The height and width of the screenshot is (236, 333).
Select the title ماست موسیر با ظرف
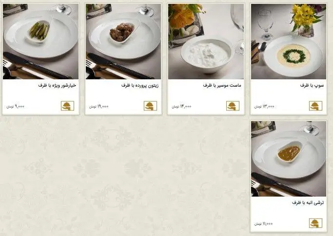(x=222, y=86)
